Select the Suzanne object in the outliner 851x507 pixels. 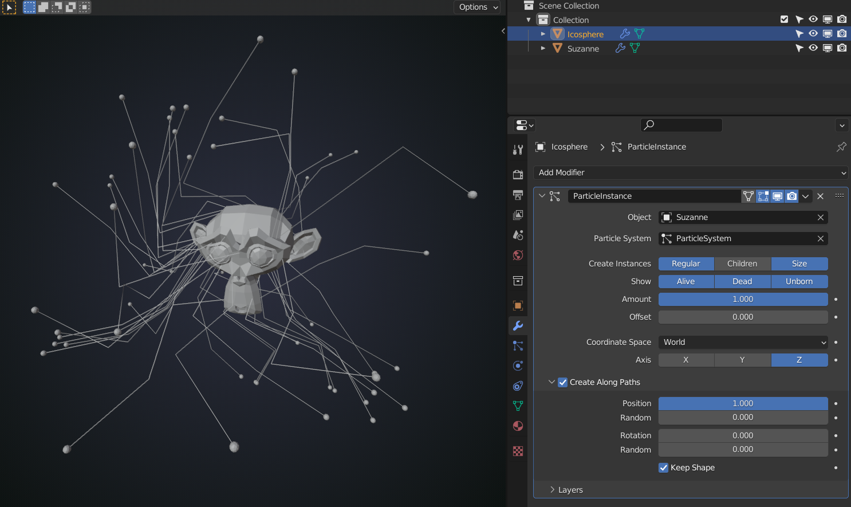click(x=583, y=49)
